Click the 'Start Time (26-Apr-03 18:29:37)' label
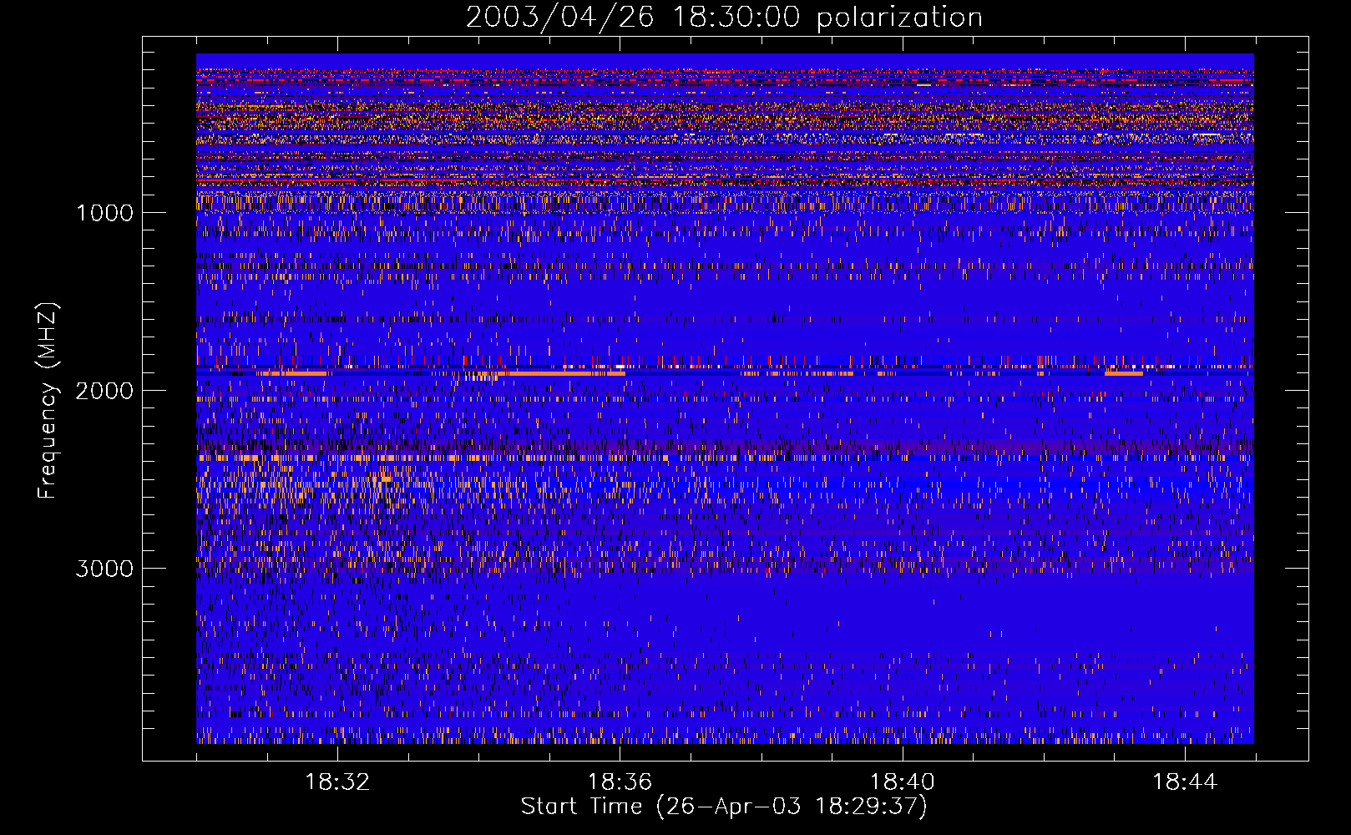Viewport: 1351px width, 835px height. (x=724, y=807)
